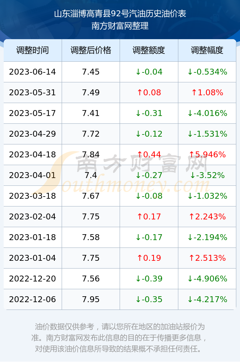Viewport: 240px width, 362px height.
Task: Click the 调整时间 column header
Action: pos(32,50)
